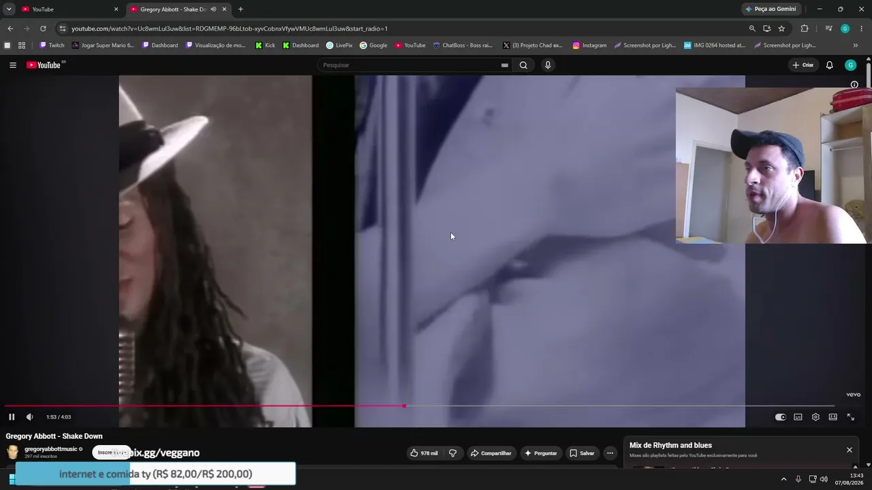872x490 pixels.
Task: Open the YouTube account avatar menu
Action: click(x=850, y=65)
